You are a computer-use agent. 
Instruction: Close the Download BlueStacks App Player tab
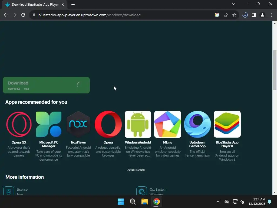pyautogui.click(x=63, y=5)
